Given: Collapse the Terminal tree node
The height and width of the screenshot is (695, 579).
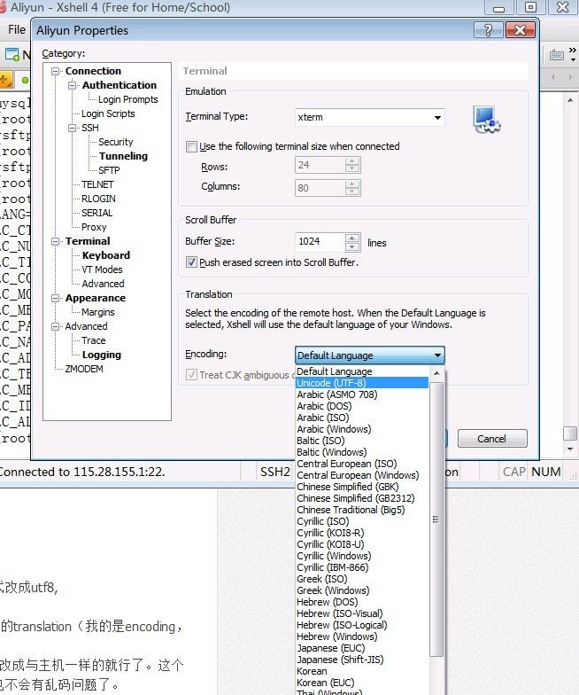Looking at the screenshot, I should (x=55, y=241).
